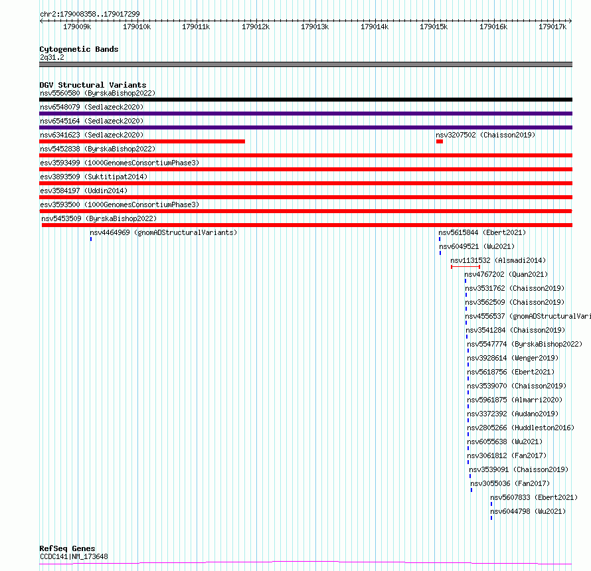Click nsv5607833 (Ebert2021) label
The width and height of the screenshot is (591, 571).
pyautogui.click(x=534, y=497)
